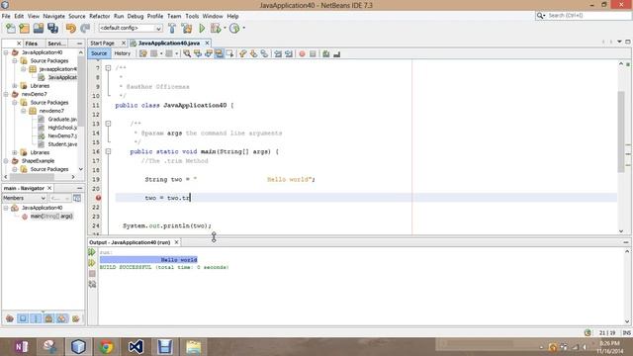The height and width of the screenshot is (356, 633).
Task: Collapse the main method fold on line 16
Action: pos(108,151)
